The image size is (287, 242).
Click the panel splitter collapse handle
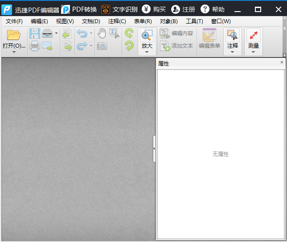tap(154, 148)
